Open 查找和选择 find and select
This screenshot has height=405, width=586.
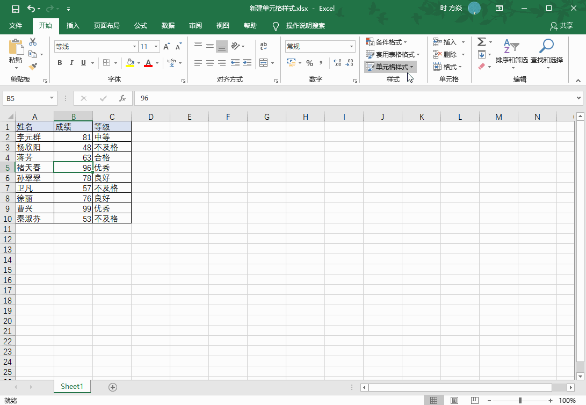547,54
